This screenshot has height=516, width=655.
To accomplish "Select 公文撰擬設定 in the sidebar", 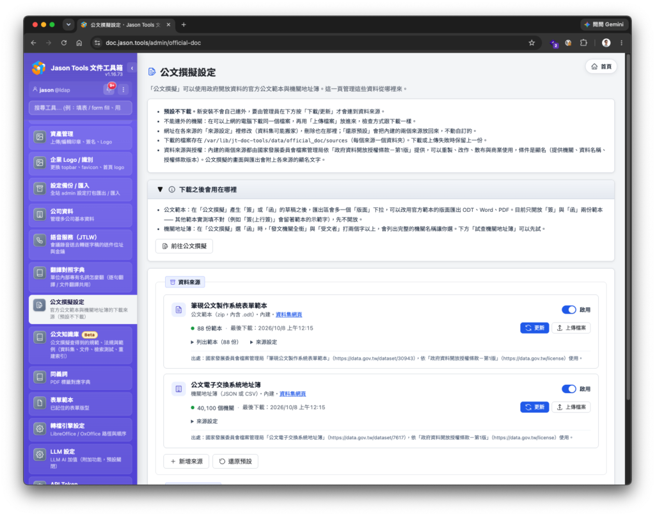I will point(83,309).
